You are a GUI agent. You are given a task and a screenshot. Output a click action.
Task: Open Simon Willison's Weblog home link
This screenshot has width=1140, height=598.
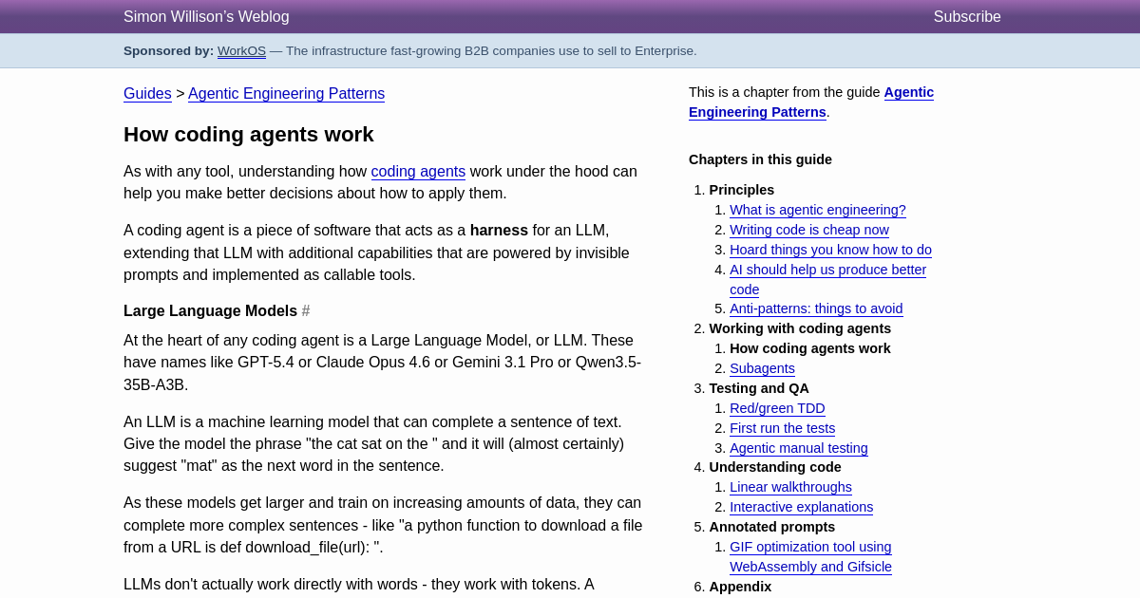click(x=206, y=17)
